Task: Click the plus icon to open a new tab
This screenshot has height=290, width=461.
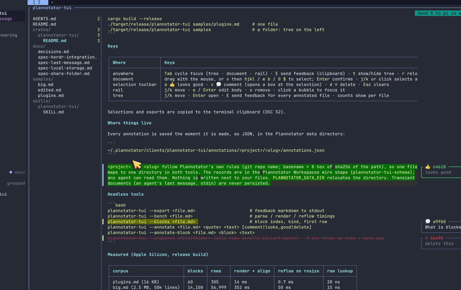Action: coord(52,2)
